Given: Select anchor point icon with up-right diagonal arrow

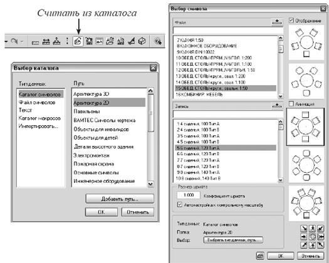Looking at the screenshot, I should 304,245.
